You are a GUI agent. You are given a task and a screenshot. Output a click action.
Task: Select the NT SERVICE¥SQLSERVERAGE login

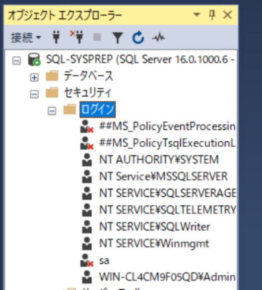(x=167, y=193)
